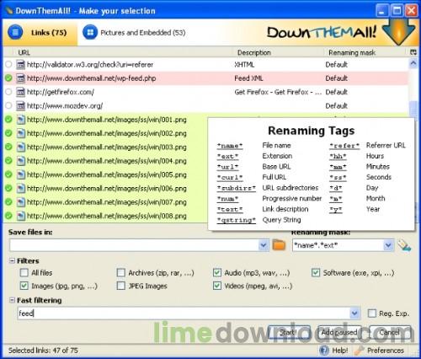Viewport: 421px width, 359px height.
Task: Open the Renaming mask dropdown arrow
Action: [x=388, y=245]
